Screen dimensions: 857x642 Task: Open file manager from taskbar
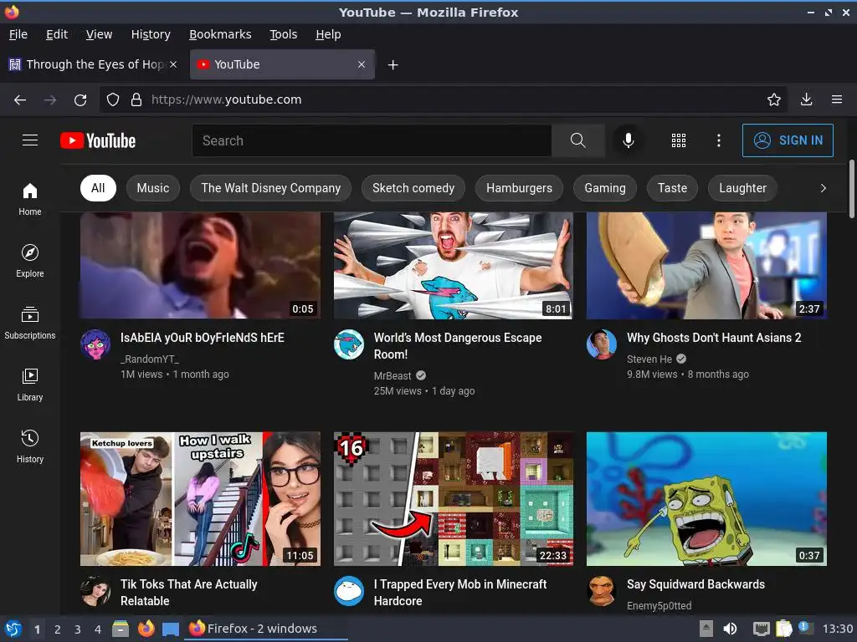pos(121,629)
